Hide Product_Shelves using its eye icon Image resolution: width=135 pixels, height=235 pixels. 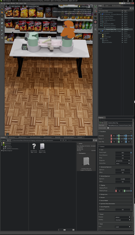pos(122,18)
